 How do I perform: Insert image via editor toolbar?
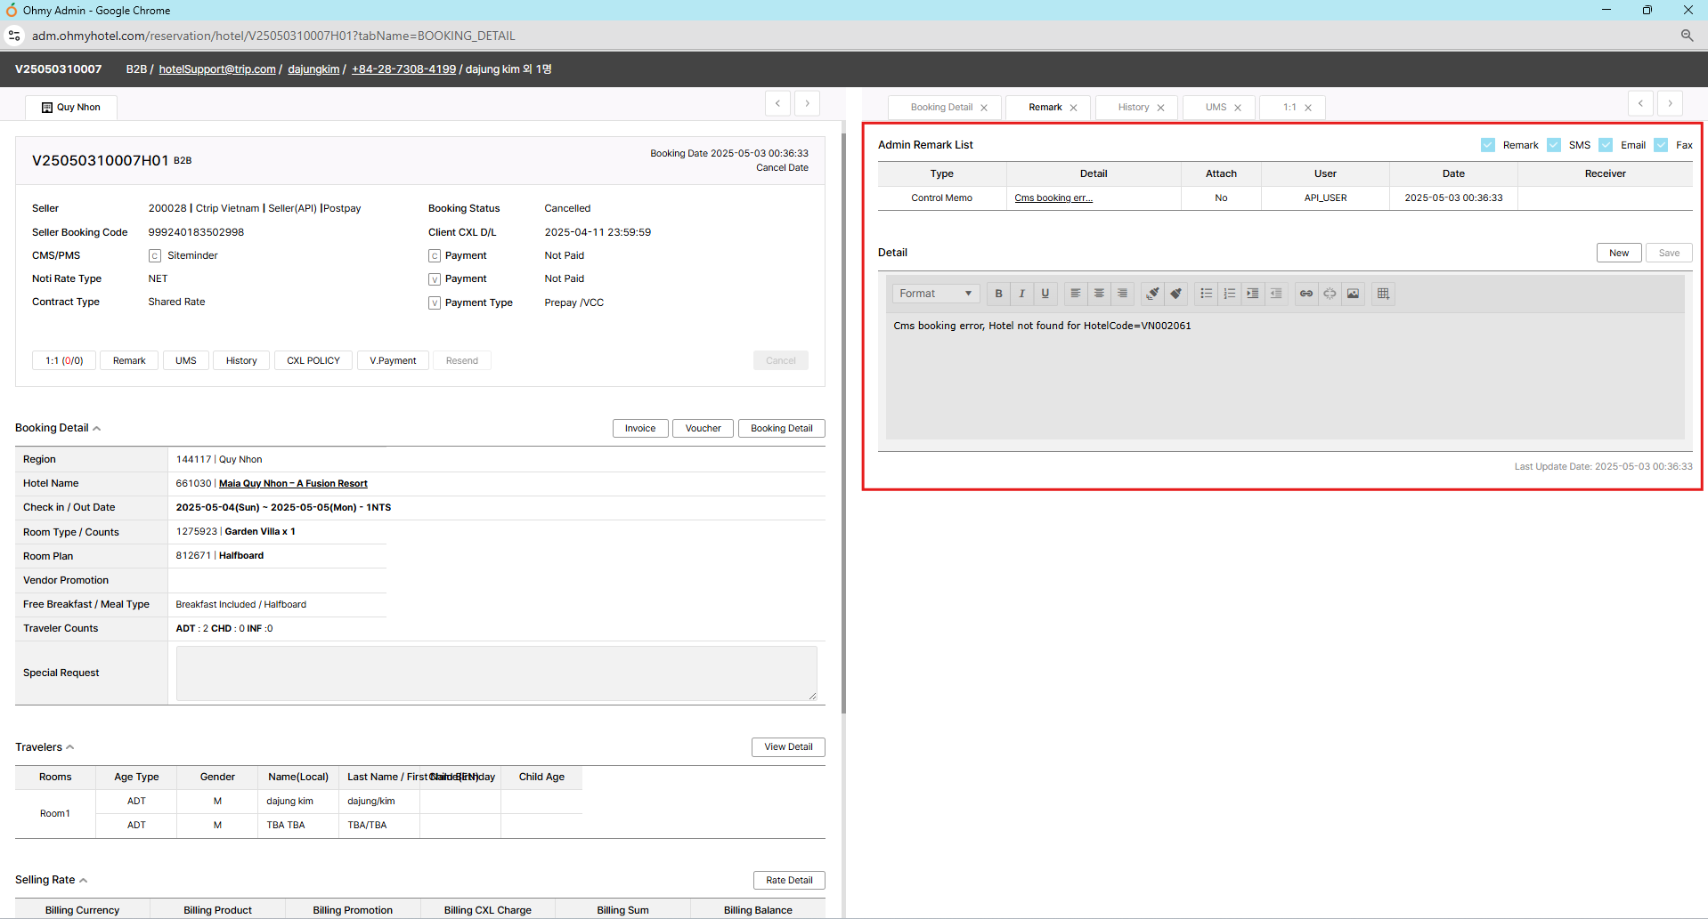point(1353,294)
